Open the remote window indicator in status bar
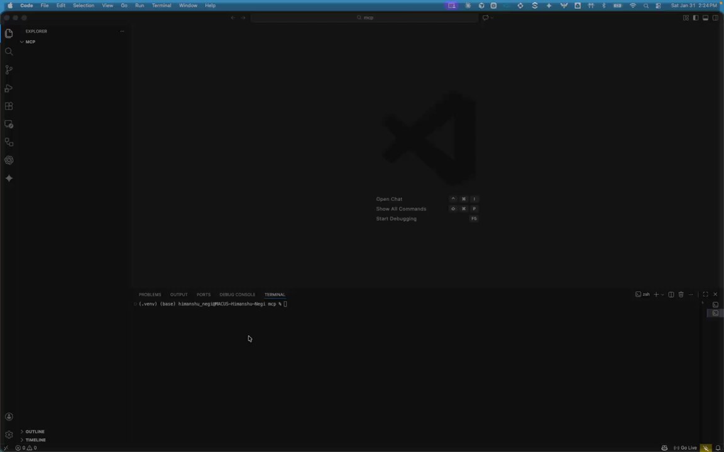The height and width of the screenshot is (452, 724). (x=6, y=448)
